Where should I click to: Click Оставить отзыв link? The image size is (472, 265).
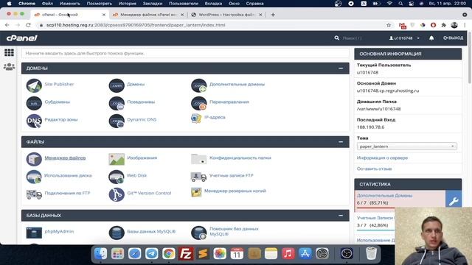tap(374, 169)
